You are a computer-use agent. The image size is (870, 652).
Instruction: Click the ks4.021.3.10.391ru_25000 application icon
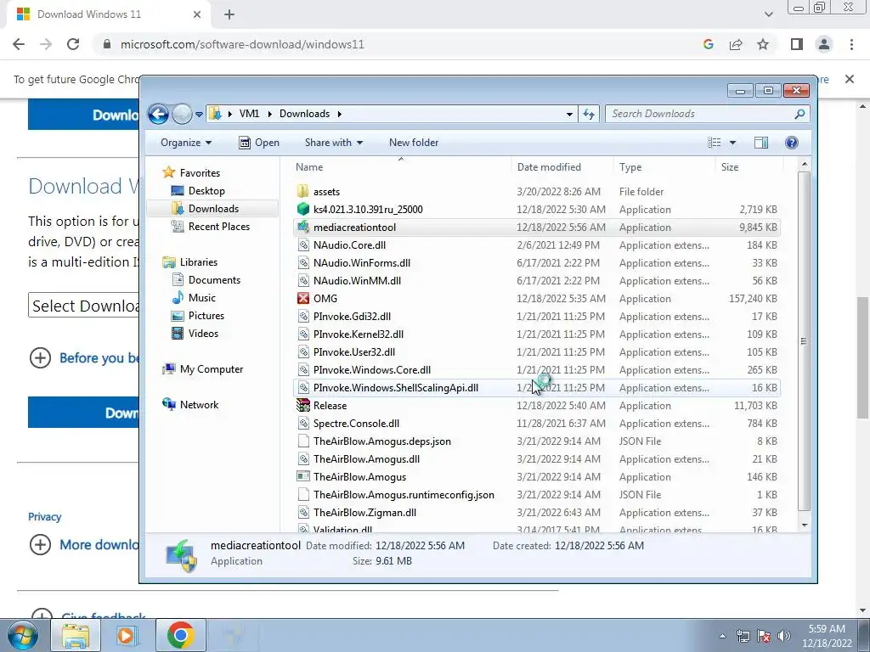(303, 209)
